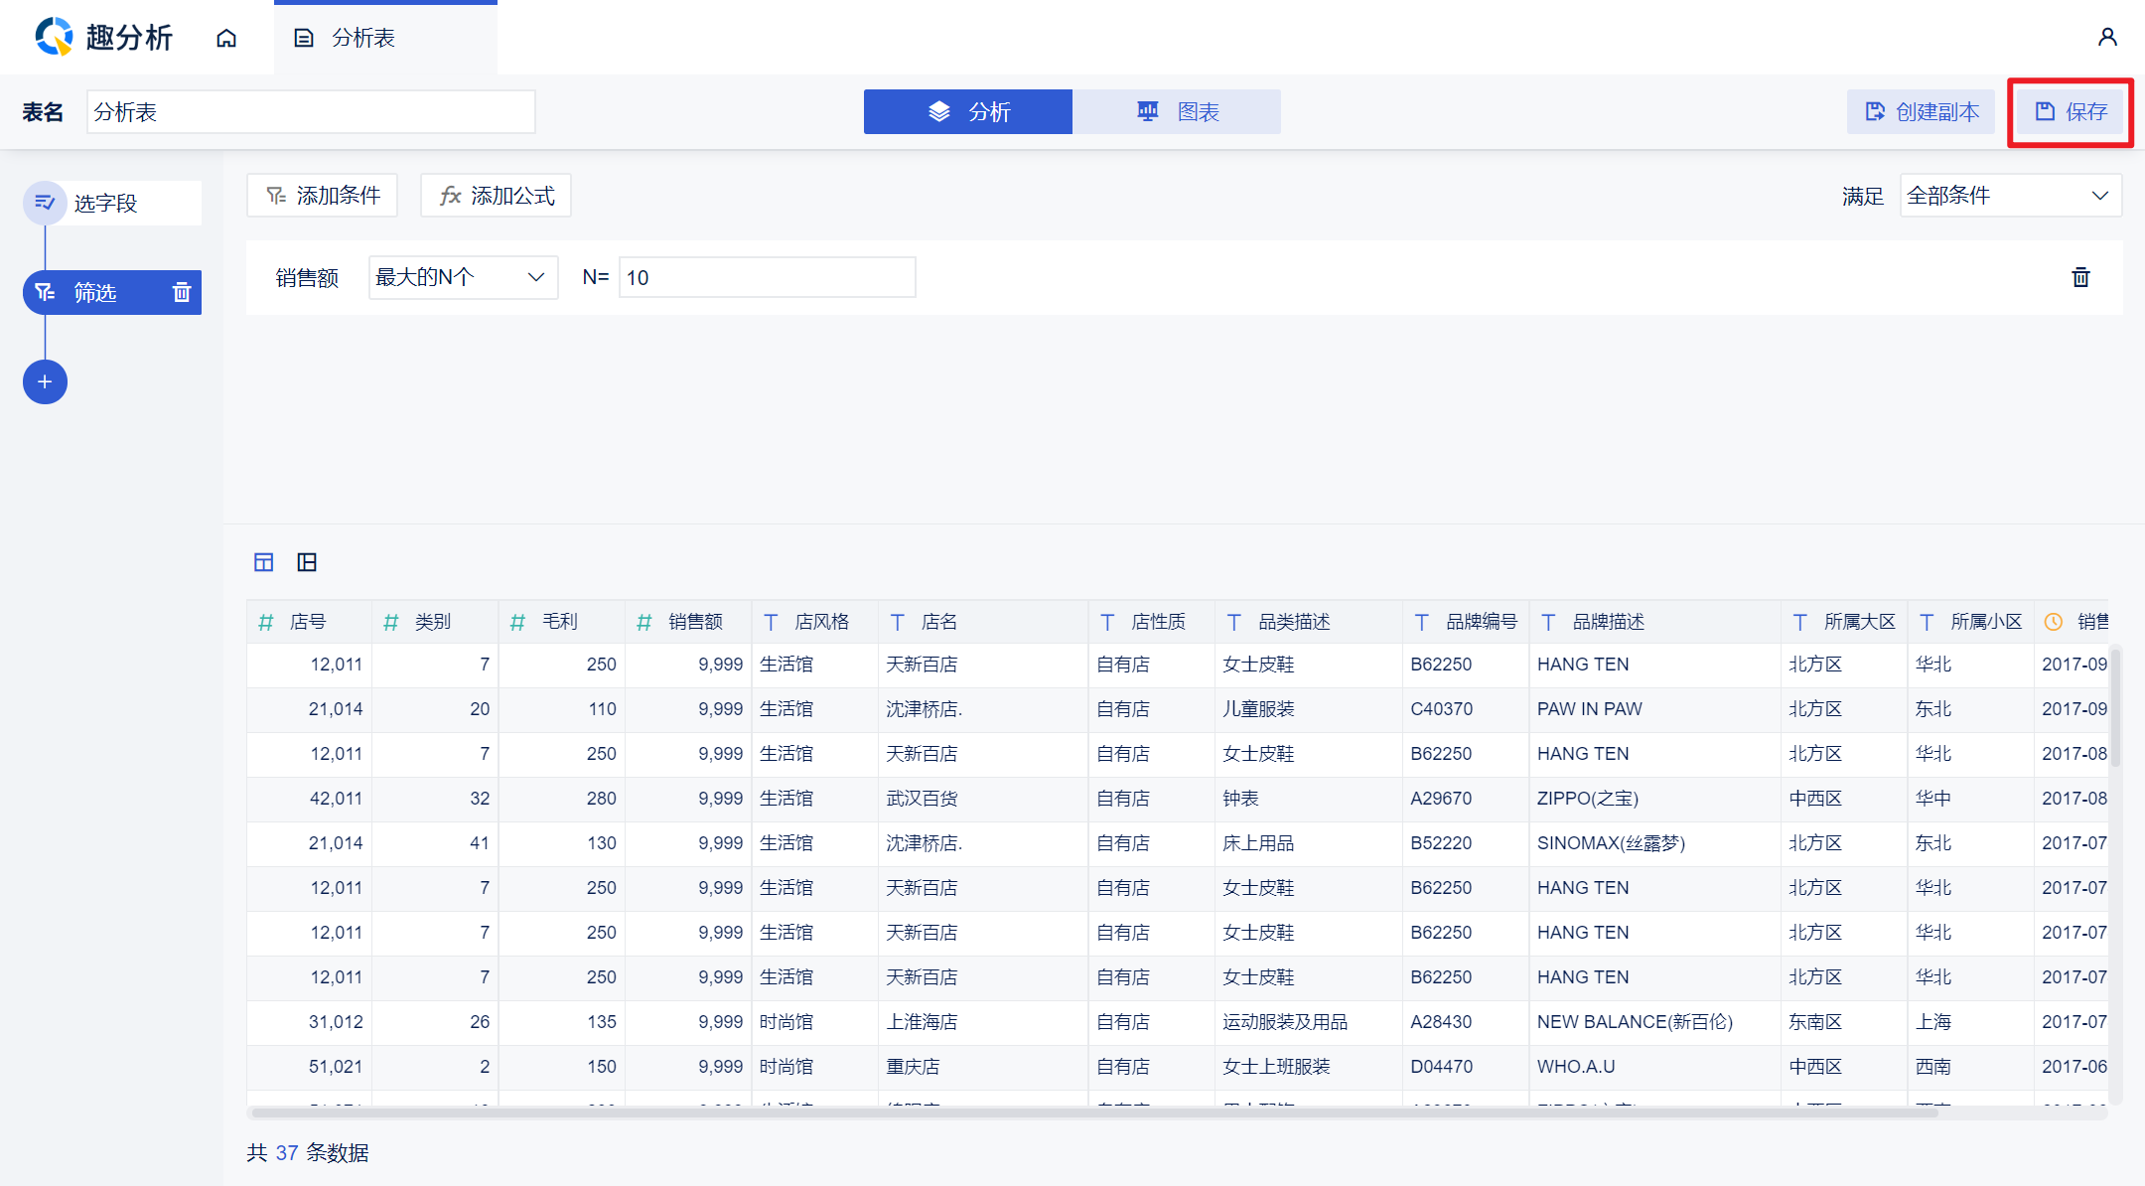Delete the 销售额 filter condition row
Image resolution: width=2145 pixels, height=1186 pixels.
(2080, 277)
